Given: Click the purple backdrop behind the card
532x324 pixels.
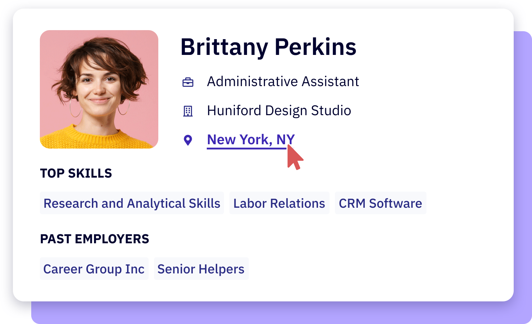Looking at the screenshot, I should coord(523,179).
